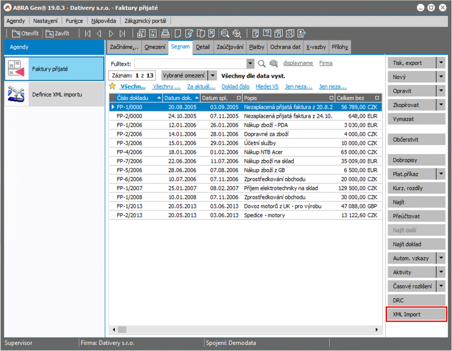Open the Zákaznický portál menu

pos(145,21)
